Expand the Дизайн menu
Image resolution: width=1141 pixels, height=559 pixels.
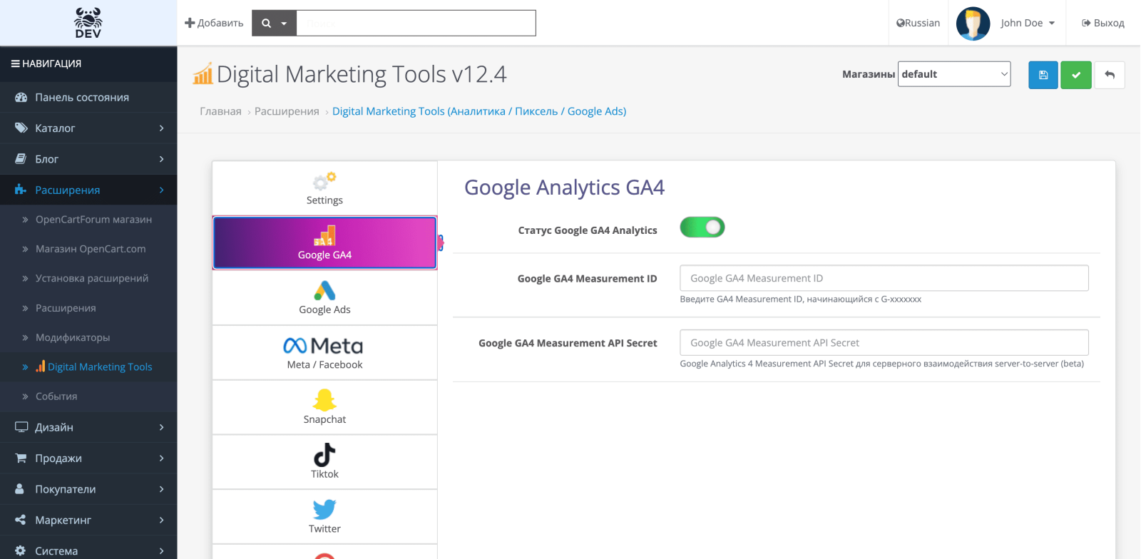point(88,427)
